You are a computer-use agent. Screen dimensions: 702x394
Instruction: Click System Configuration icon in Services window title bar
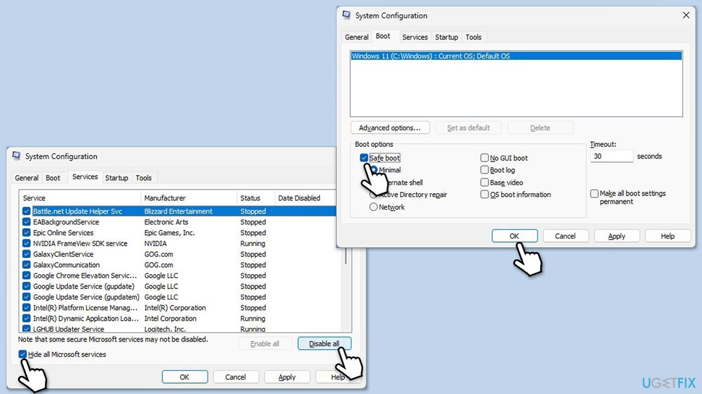pyautogui.click(x=16, y=156)
